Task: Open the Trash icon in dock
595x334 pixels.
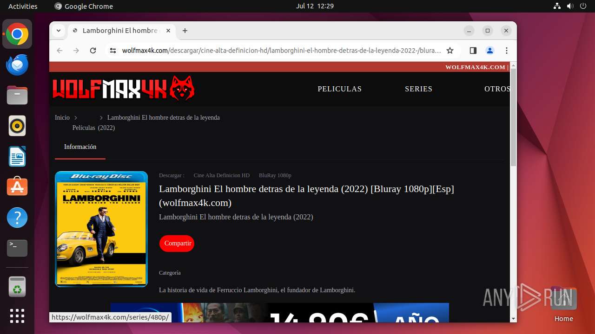Action: pyautogui.click(x=17, y=287)
